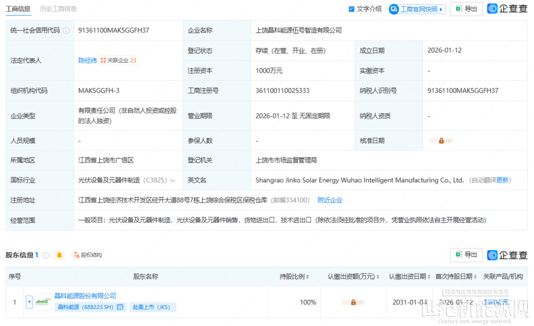This screenshot has height=326, width=534.
Task: Click the info icon beside 统一社会信用代码
Action: click(66, 31)
